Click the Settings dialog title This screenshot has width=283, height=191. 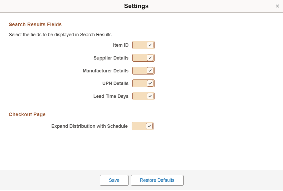coord(136,6)
